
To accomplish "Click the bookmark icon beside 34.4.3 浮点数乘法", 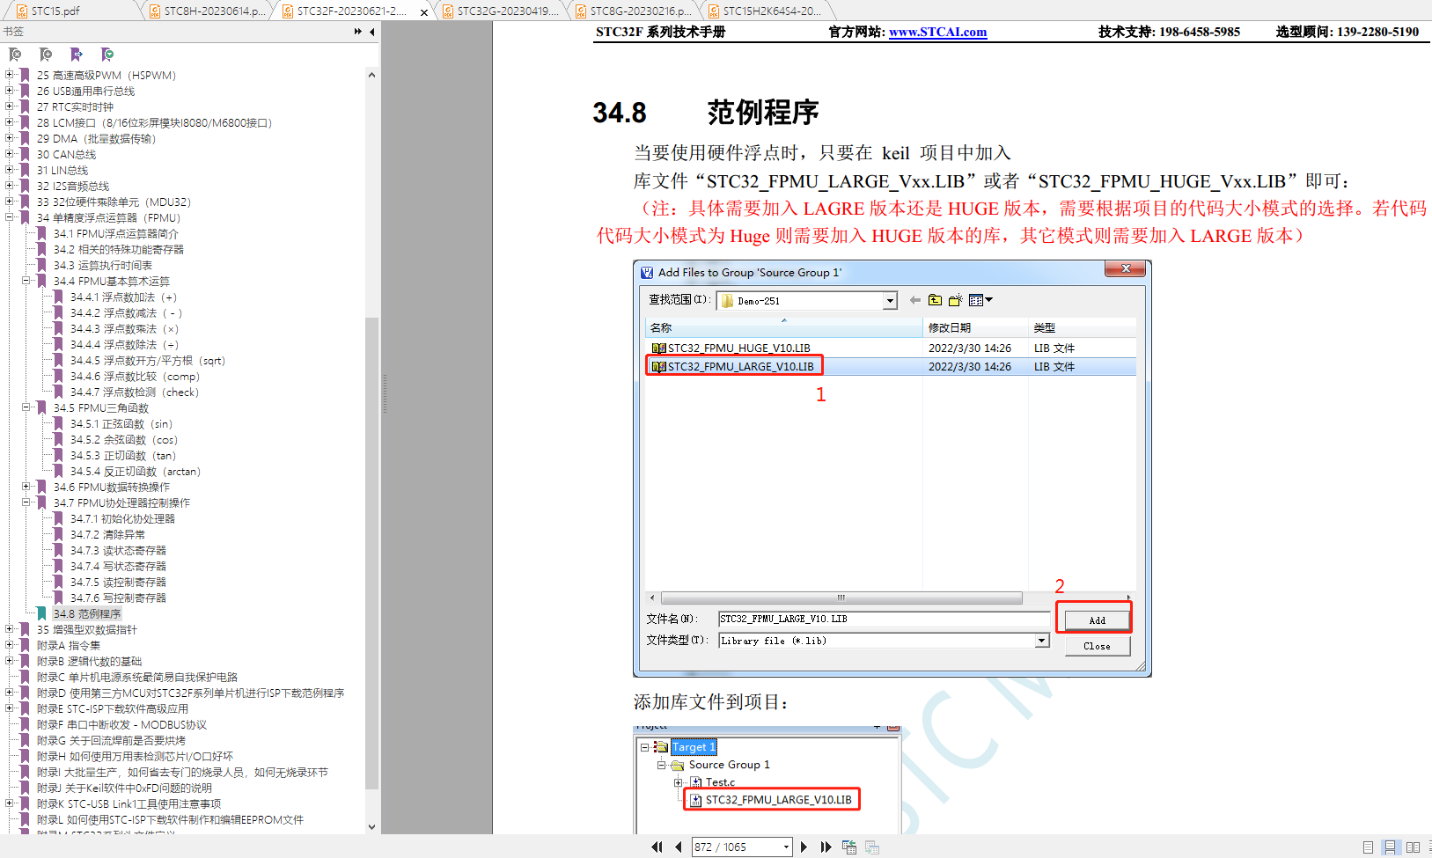I will pyautogui.click(x=58, y=328).
